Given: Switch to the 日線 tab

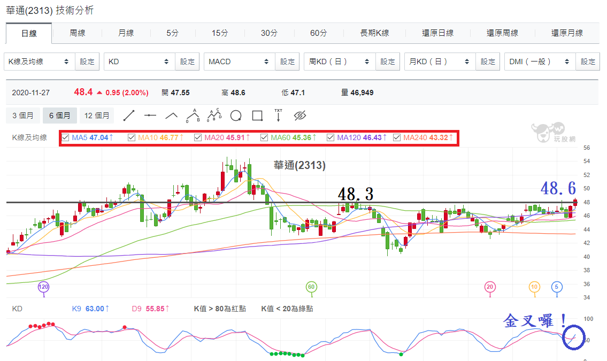Looking at the screenshot, I should click(29, 33).
